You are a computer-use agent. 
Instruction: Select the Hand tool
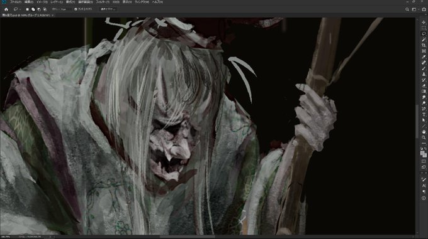(424, 132)
